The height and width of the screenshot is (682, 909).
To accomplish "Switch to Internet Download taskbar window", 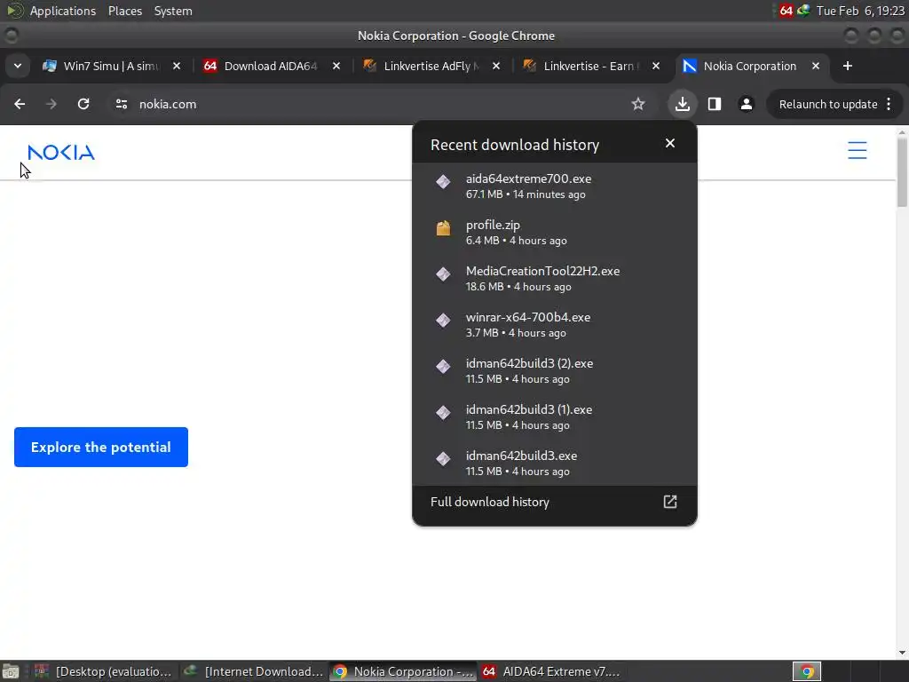I will coord(253,671).
